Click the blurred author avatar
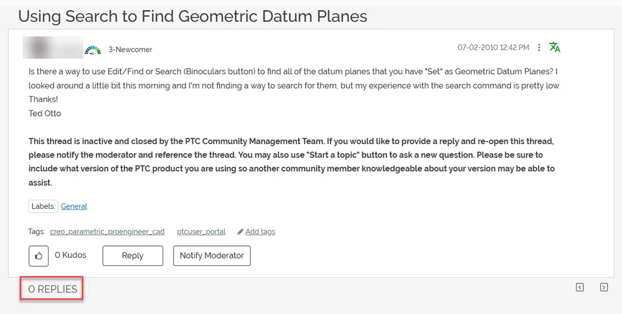This screenshot has width=622, height=314. [53, 47]
